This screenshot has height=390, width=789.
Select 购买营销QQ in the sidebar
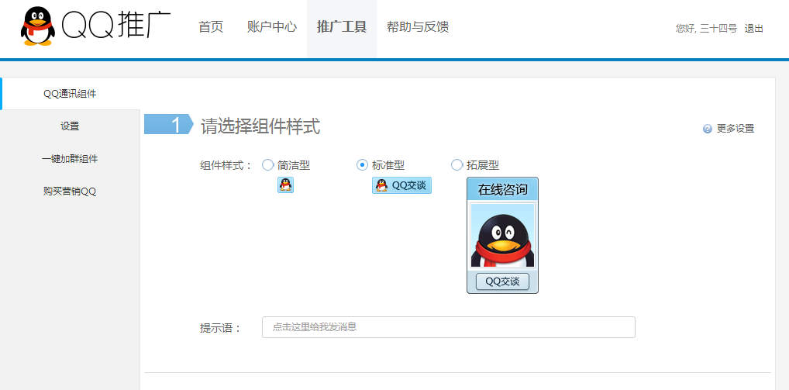(70, 192)
